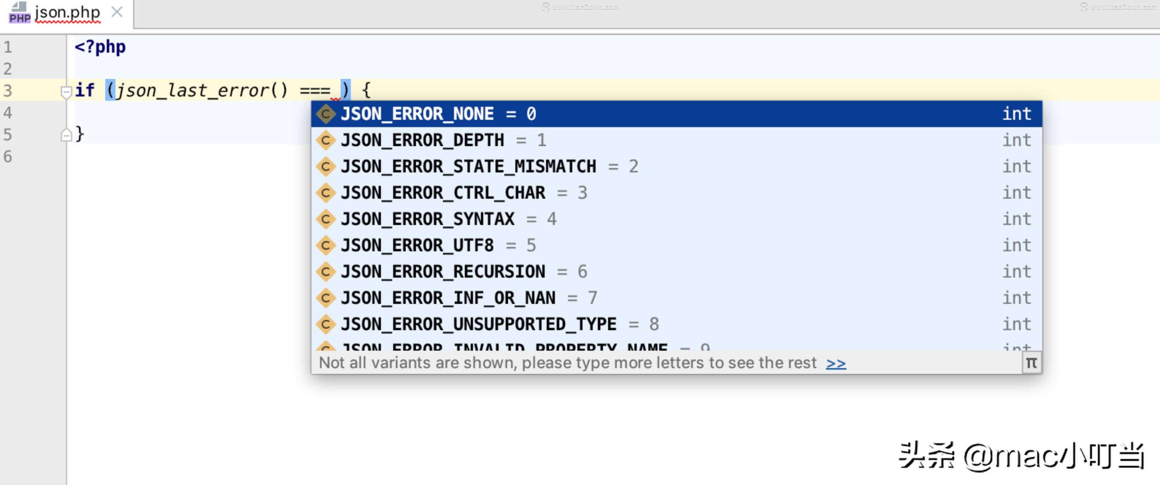This screenshot has height=485, width=1160.
Task: Close the json.php tab
Action: point(117,12)
